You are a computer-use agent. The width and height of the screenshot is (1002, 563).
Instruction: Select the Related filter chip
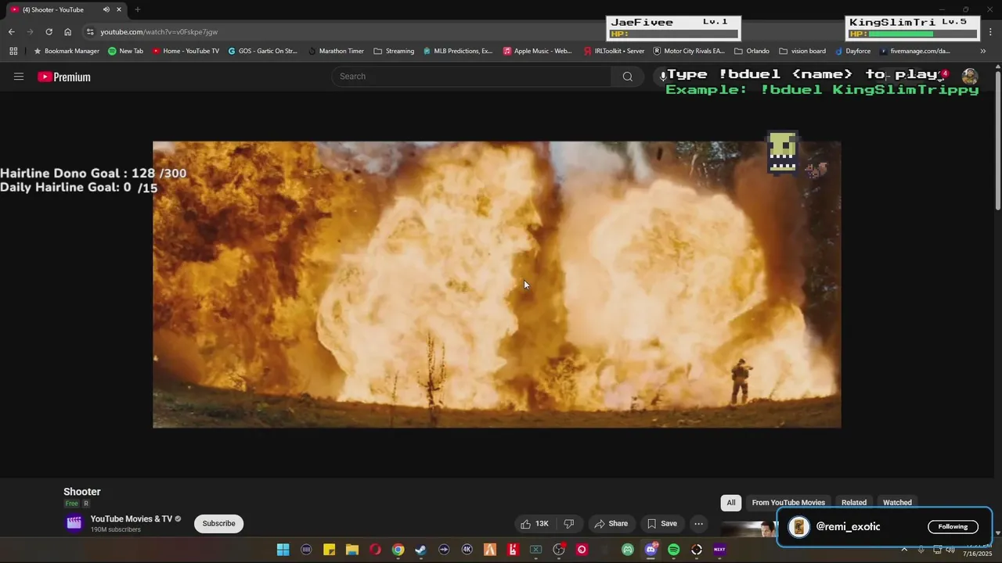click(x=854, y=503)
